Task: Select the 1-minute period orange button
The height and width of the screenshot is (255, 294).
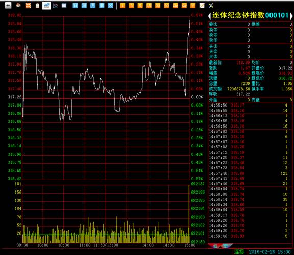Action: 122,6
